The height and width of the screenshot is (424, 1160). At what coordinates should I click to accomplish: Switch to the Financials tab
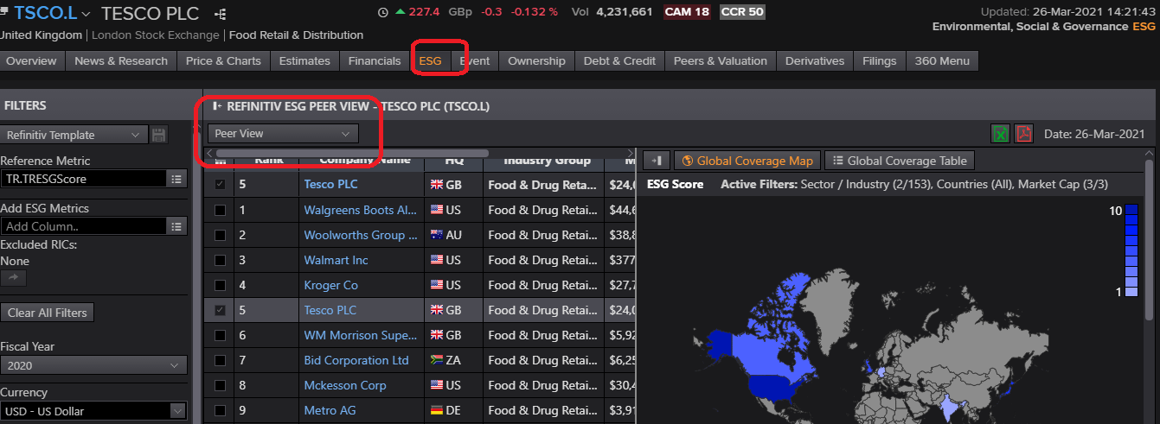pos(375,60)
